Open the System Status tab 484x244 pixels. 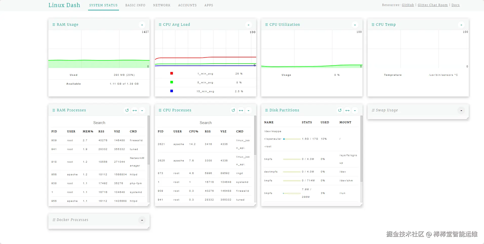[x=103, y=5]
